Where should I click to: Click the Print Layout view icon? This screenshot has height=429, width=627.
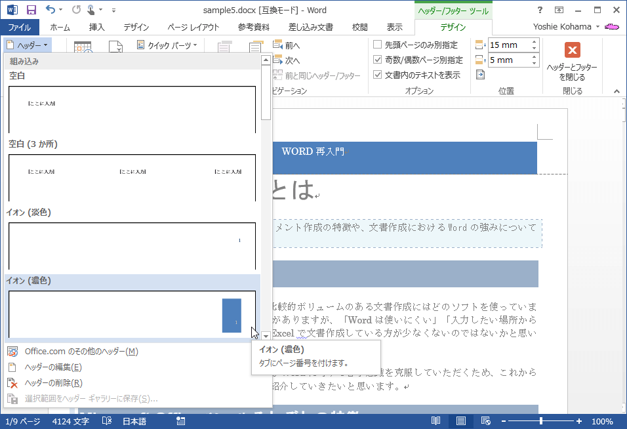(460, 420)
